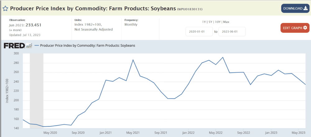The height and width of the screenshot is (137, 311).
Task: Click the start date field 2020-01-01
Action: 199,32
